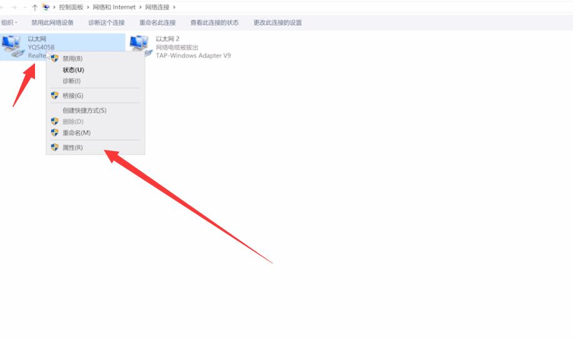Click the shield icon beside 桥接(G)
Viewport: 573px width, 339px height.
point(54,96)
